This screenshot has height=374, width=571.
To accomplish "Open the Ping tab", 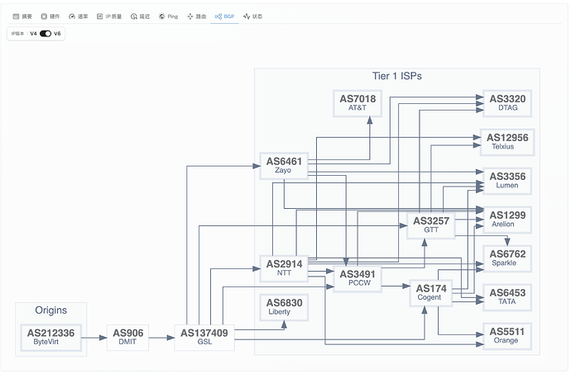I will coord(168,17).
